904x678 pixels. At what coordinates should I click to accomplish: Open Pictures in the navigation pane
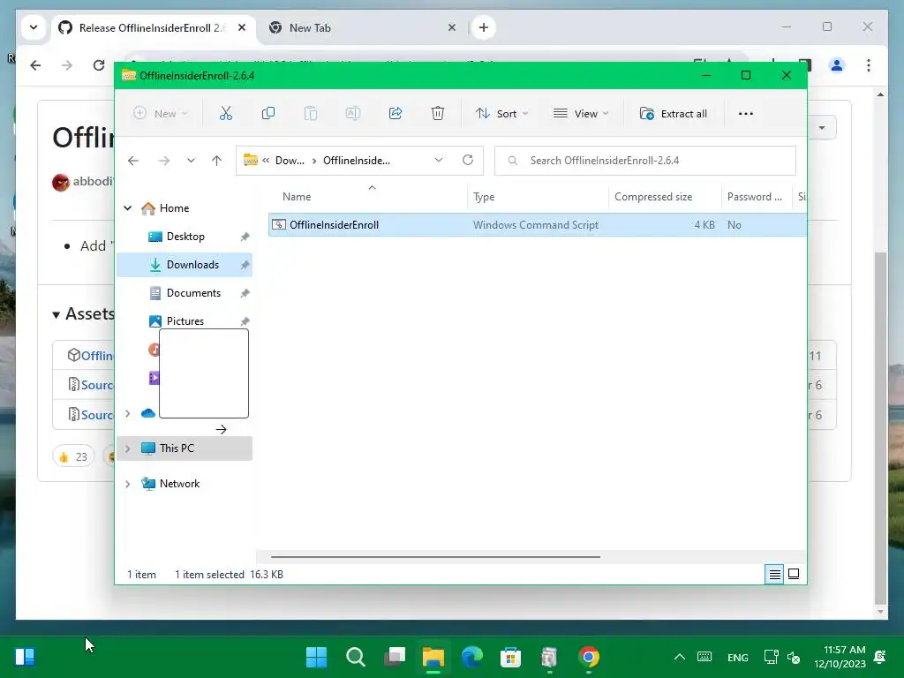pos(185,320)
